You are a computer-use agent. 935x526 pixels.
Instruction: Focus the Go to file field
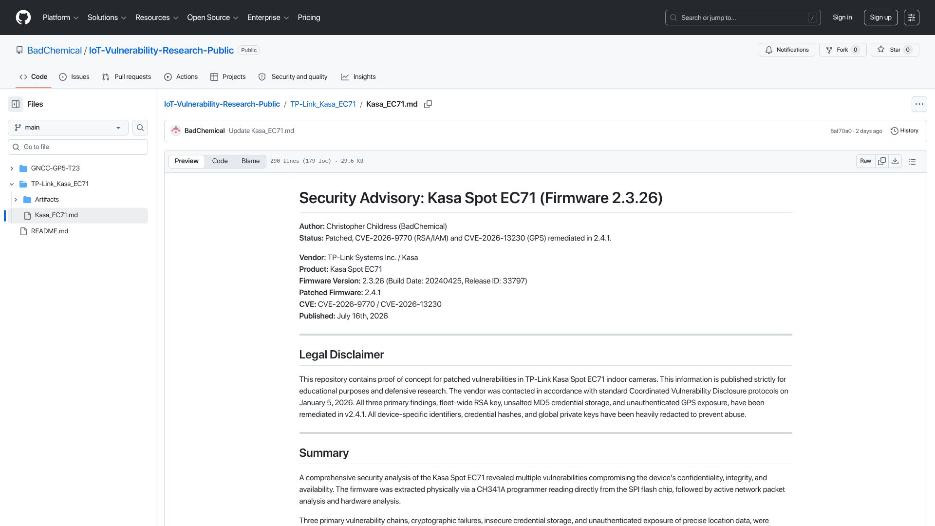click(78, 147)
